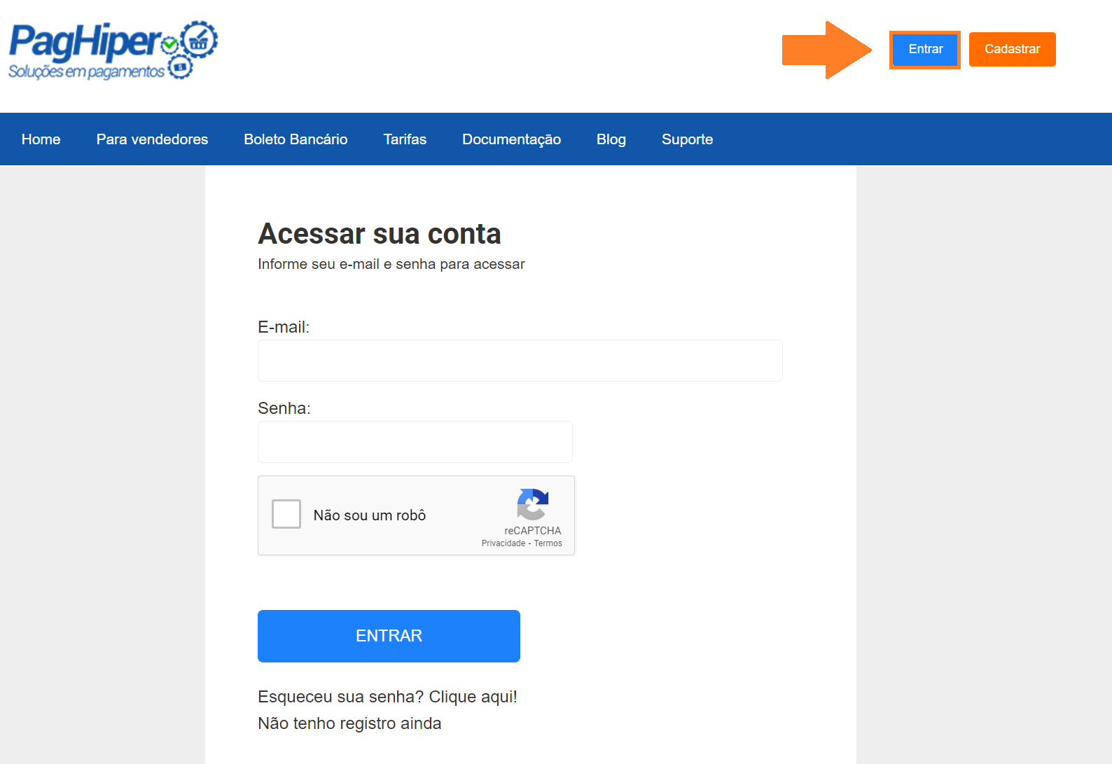
Task: Open "Esqueceu sua senha? Clique aqui!" link
Action: tap(387, 697)
